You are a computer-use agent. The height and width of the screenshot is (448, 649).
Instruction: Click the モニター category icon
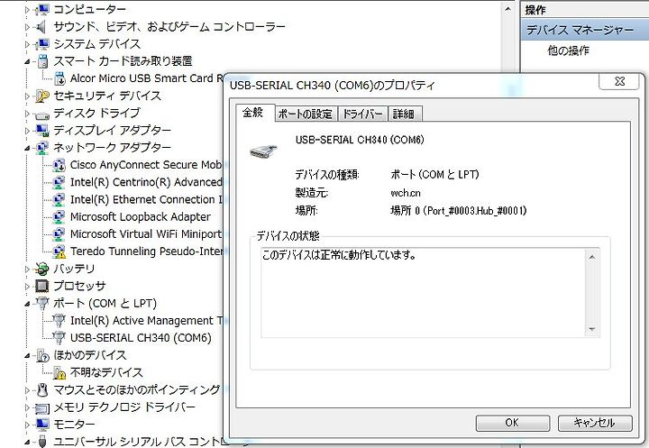42,425
